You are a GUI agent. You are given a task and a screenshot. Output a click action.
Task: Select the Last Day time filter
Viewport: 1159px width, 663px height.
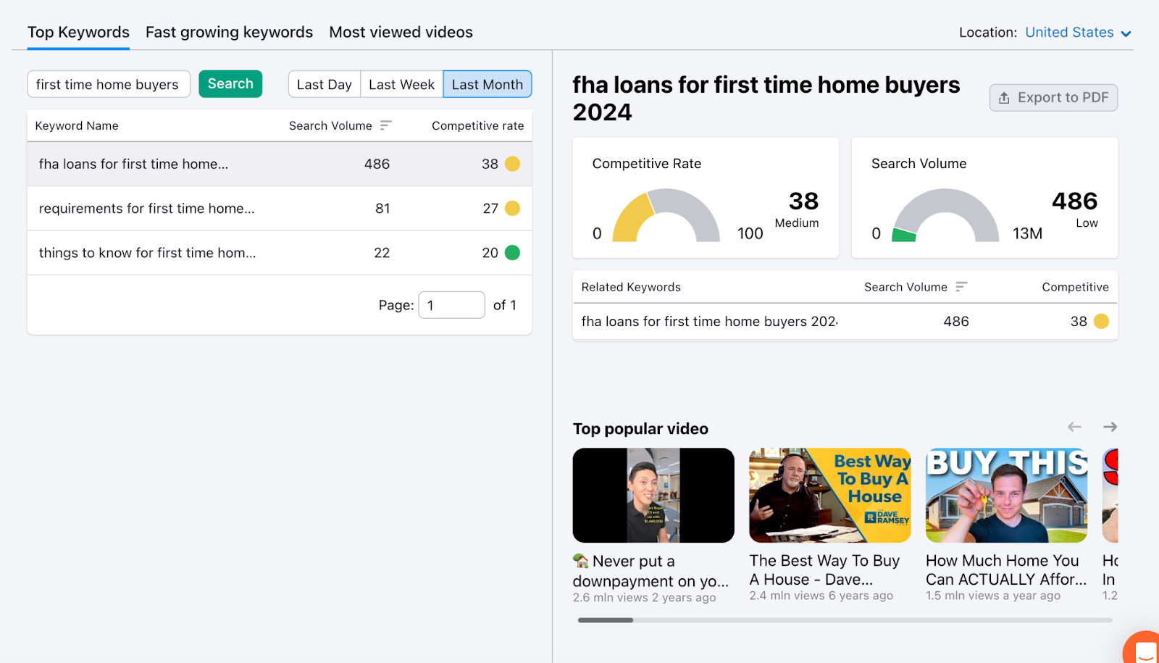[324, 84]
